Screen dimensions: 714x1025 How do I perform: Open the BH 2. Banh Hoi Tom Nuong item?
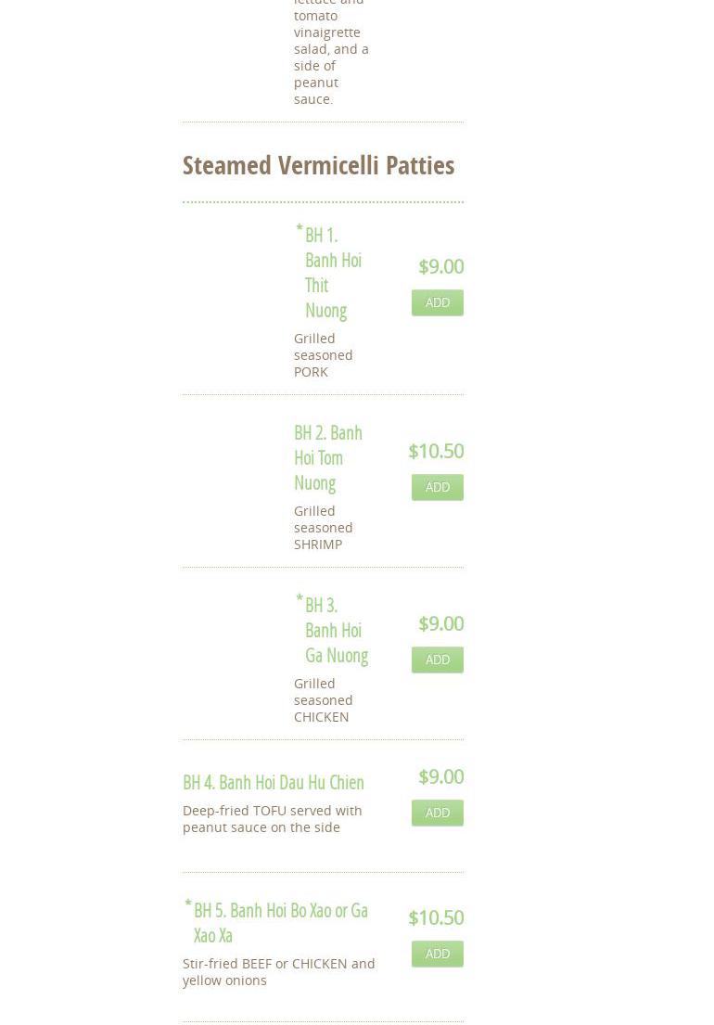327,457
